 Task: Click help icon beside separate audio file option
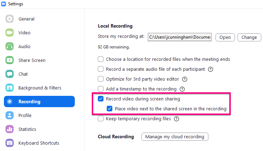(x=211, y=69)
